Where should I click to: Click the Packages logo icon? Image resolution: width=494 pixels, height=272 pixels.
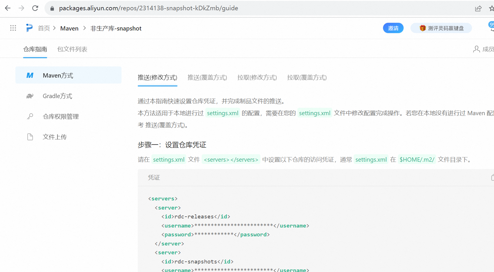[29, 28]
